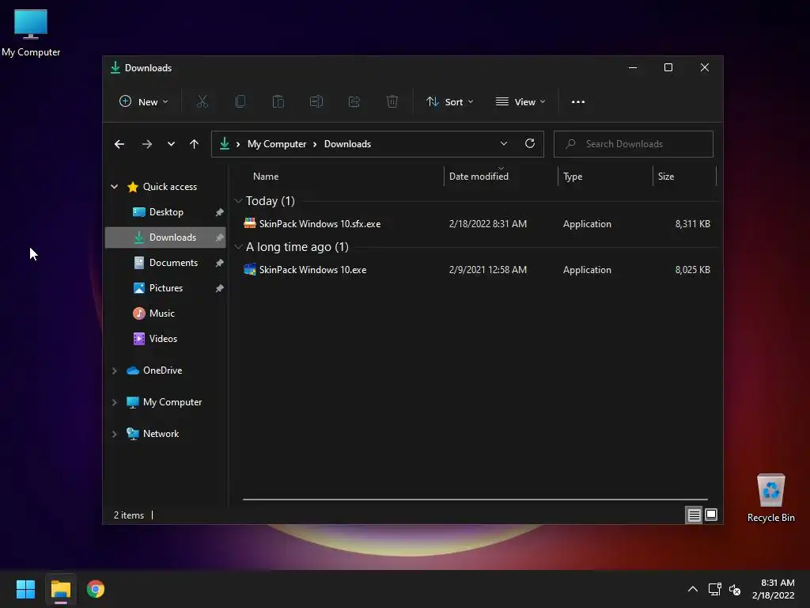Open the clock and date flyout

pyautogui.click(x=774, y=589)
